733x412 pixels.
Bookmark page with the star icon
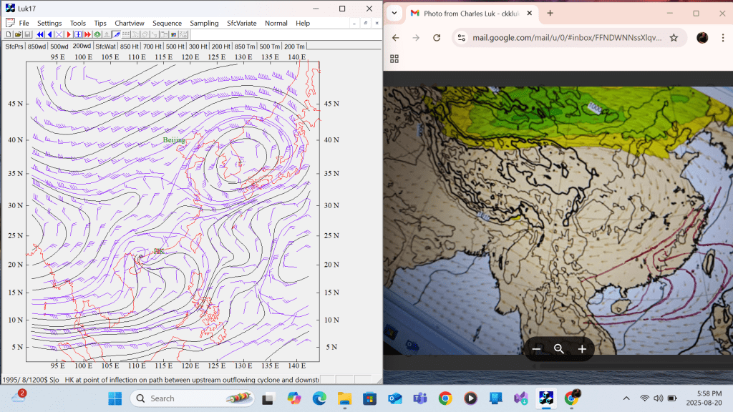point(674,38)
